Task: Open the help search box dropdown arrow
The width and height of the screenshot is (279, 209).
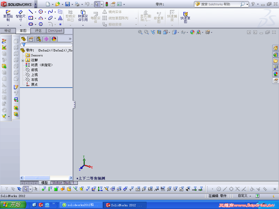Action: tap(247, 4)
